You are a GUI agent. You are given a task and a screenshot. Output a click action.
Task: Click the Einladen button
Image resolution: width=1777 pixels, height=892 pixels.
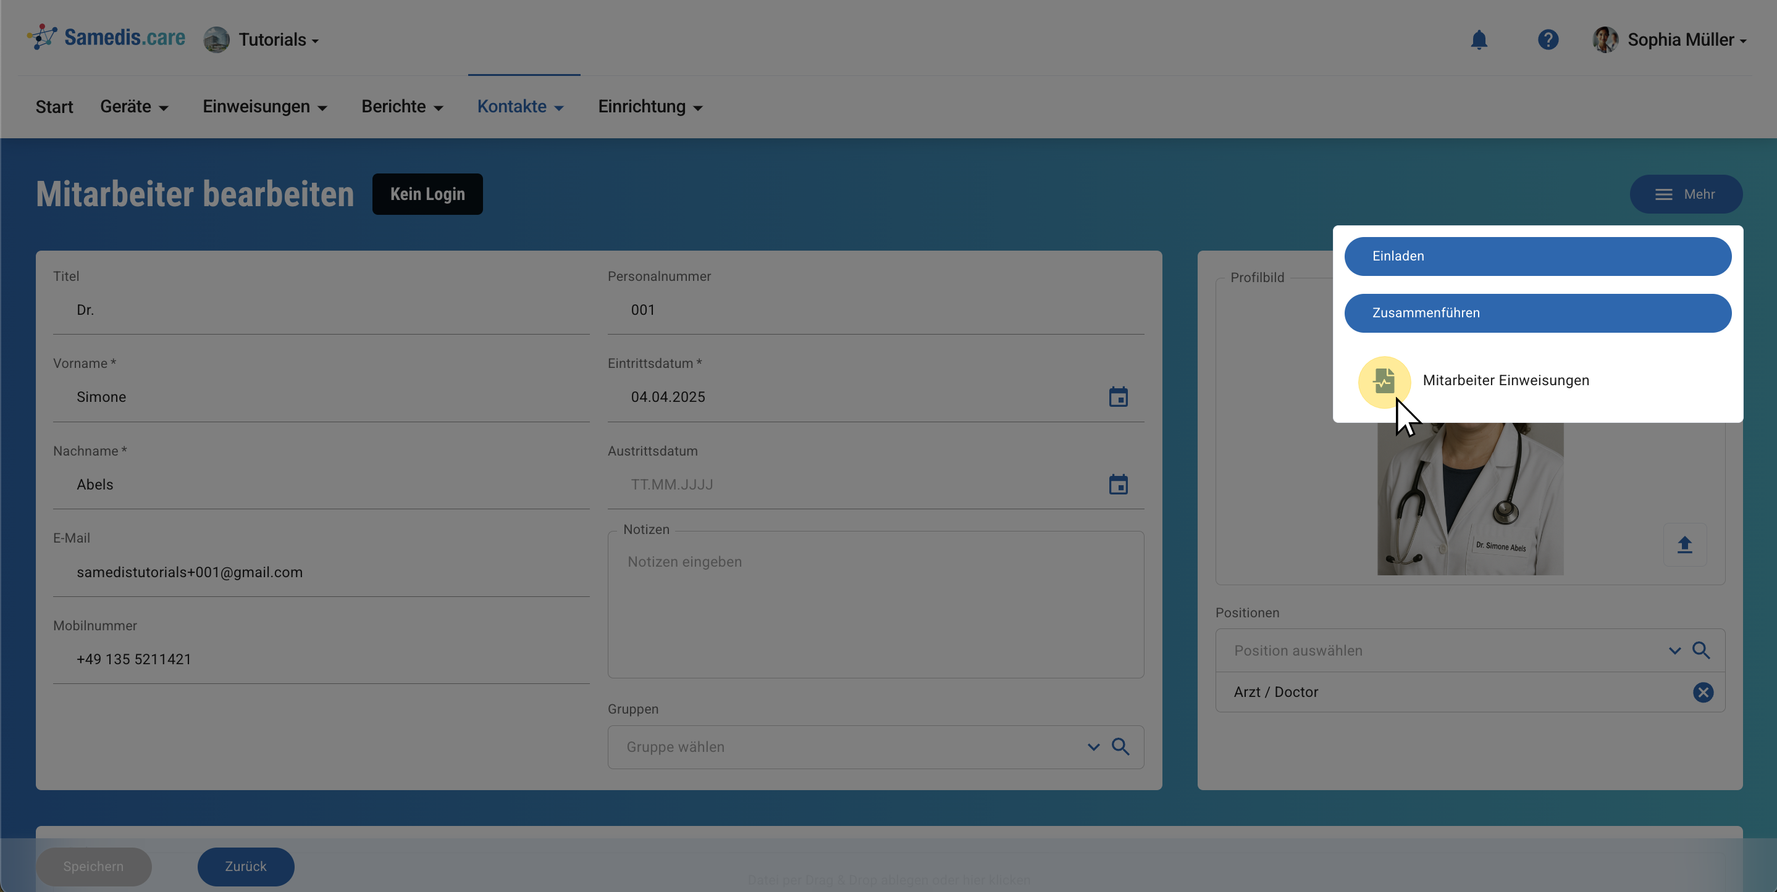point(1537,256)
